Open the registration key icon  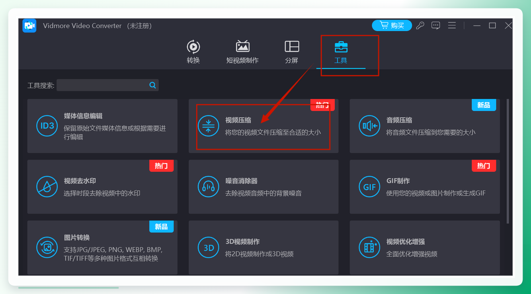pos(420,26)
